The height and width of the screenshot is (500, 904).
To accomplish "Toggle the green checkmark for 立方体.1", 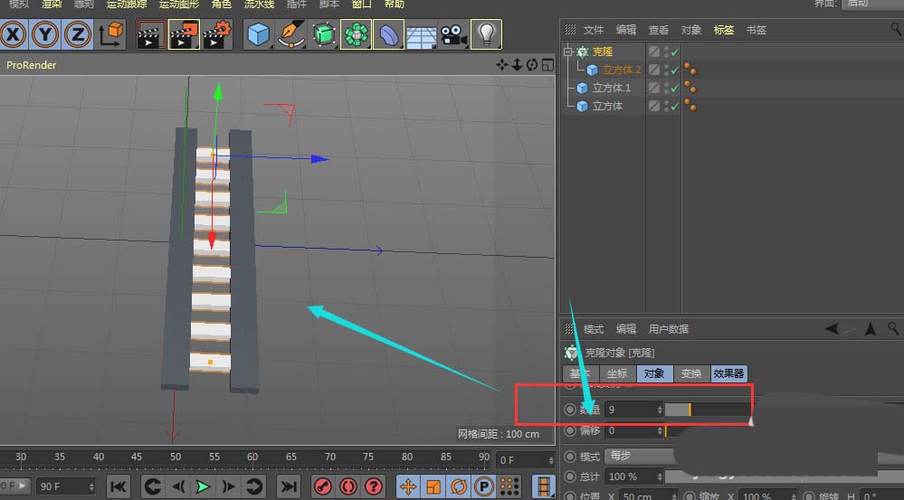I will click(674, 89).
